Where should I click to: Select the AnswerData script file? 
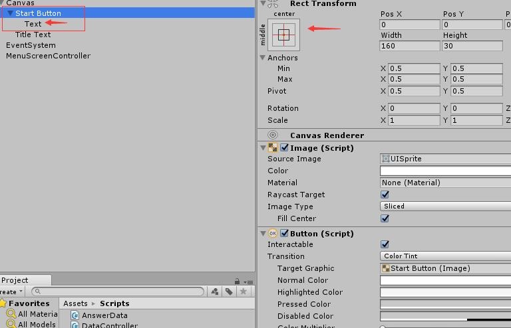(x=104, y=315)
